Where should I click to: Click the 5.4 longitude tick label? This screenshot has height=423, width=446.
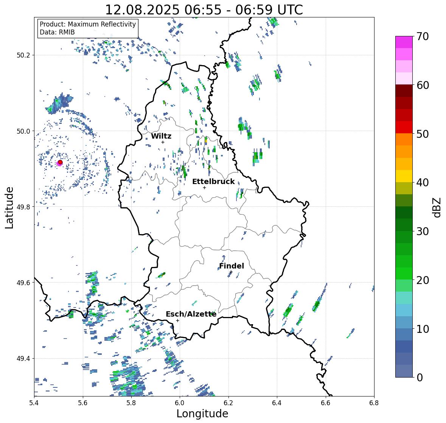(34, 403)
